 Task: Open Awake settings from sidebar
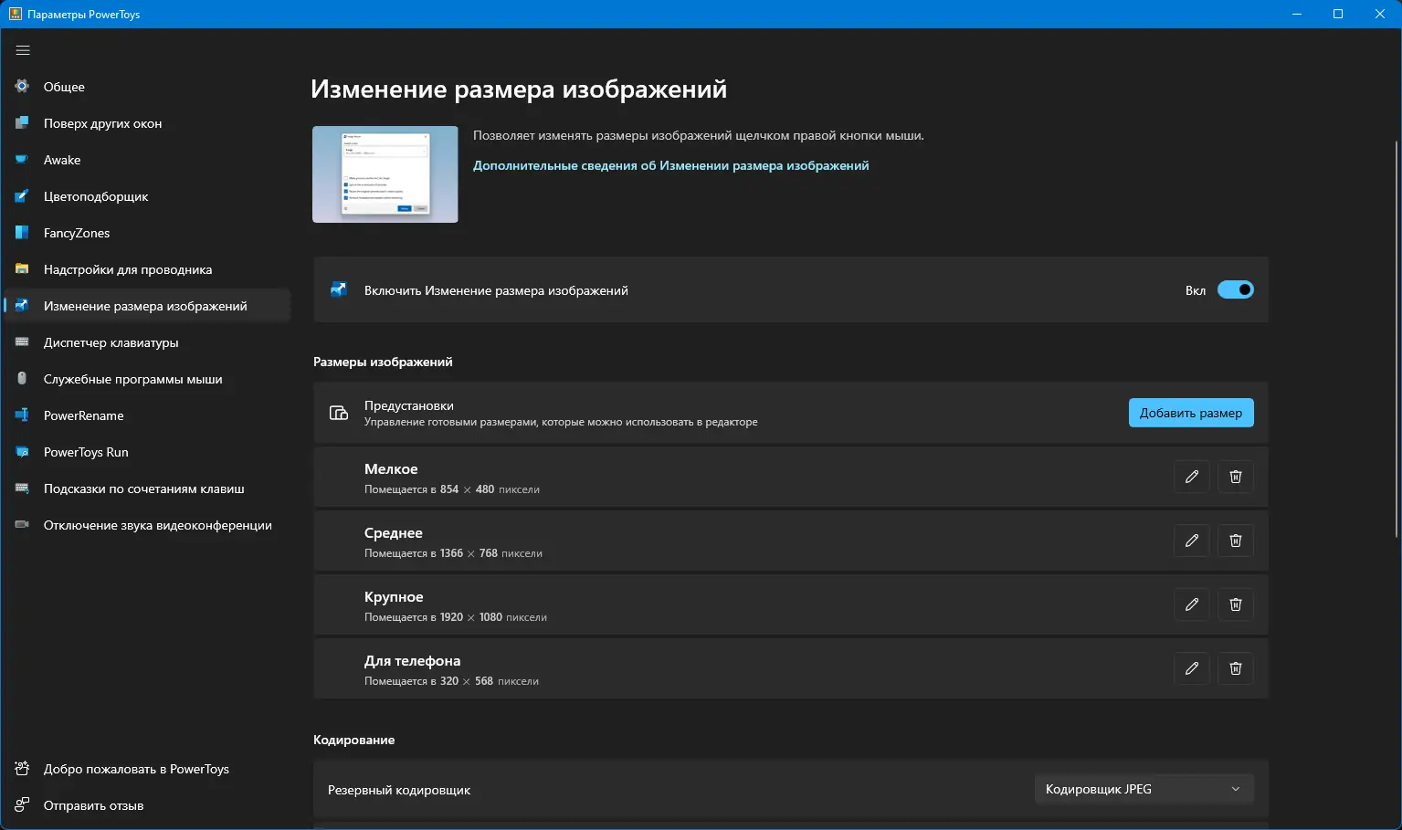[x=64, y=160]
